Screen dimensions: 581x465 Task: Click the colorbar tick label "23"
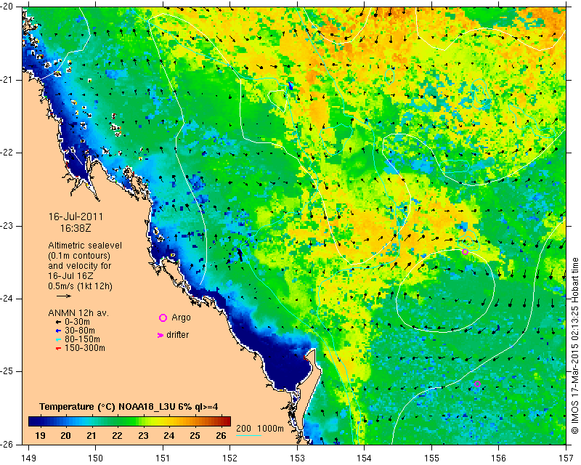(143, 435)
